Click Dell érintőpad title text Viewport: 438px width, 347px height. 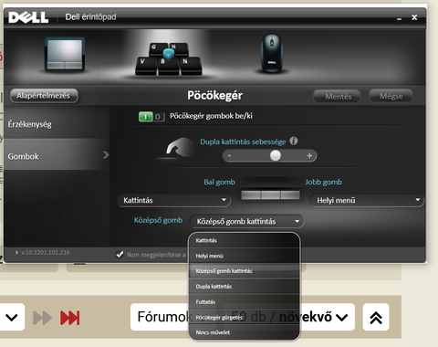[90, 17]
